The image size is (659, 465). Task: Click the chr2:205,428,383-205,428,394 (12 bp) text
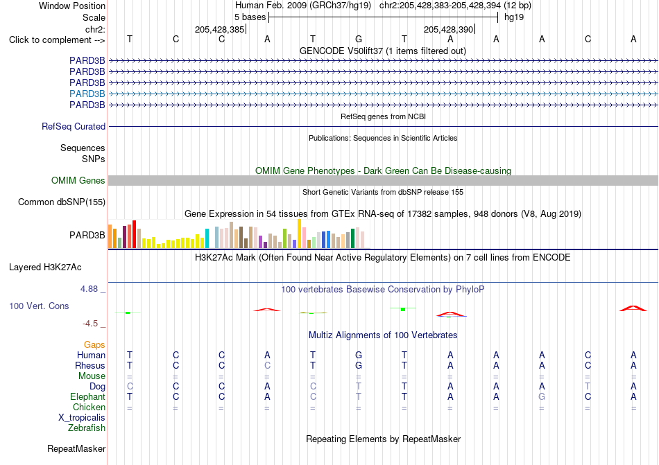[455, 6]
